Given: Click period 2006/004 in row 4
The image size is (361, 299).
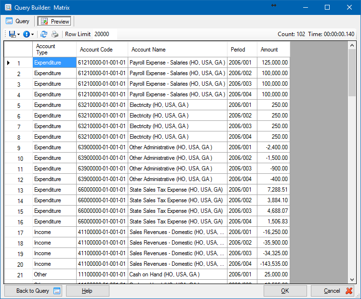Looking at the screenshot, I should pyautogui.click(x=242, y=94).
